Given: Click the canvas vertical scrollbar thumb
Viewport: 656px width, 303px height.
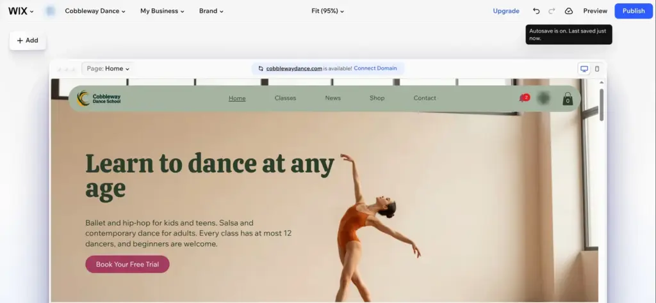Looking at the screenshot, I should tap(602, 104).
